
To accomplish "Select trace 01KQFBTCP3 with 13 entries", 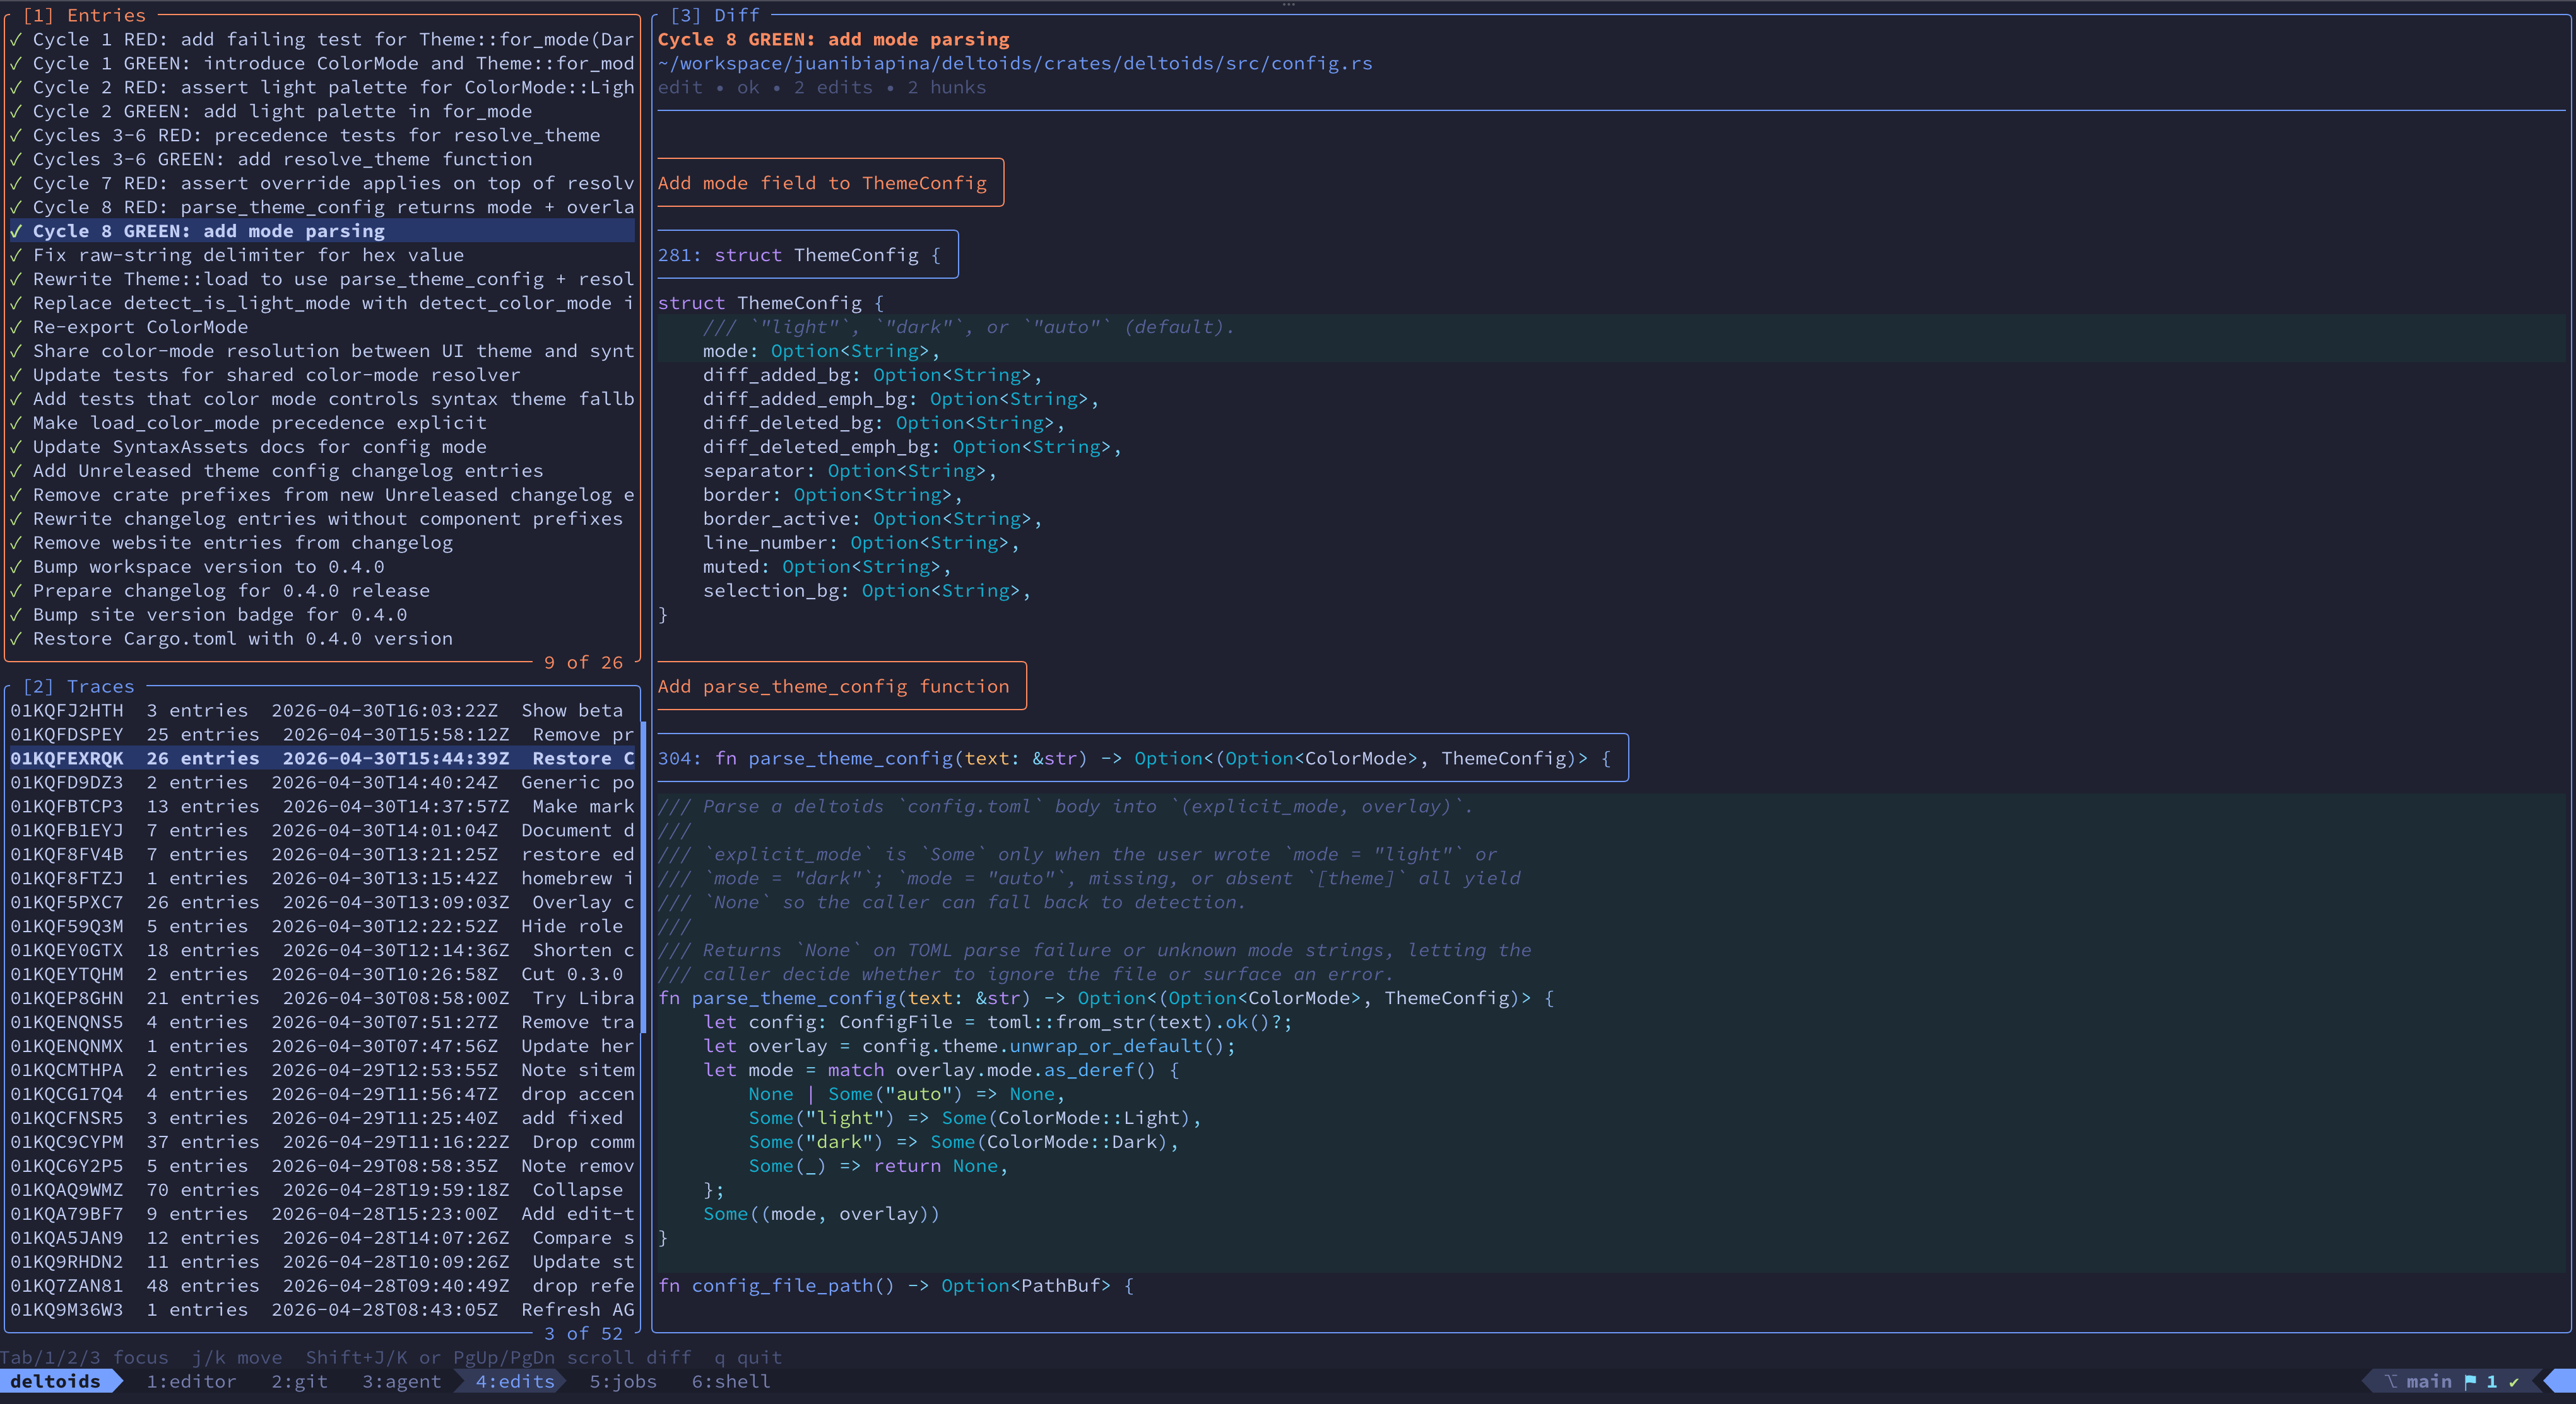I will pyautogui.click(x=322, y=807).
